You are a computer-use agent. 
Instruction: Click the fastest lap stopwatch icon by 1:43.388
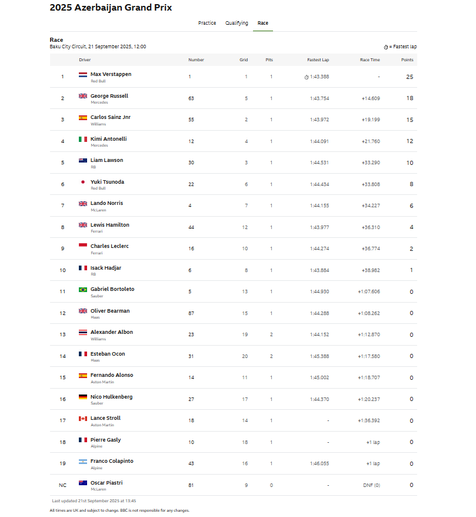(307, 77)
